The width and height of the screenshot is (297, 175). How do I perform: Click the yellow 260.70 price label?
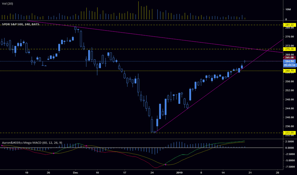pyautogui.click(x=289, y=71)
